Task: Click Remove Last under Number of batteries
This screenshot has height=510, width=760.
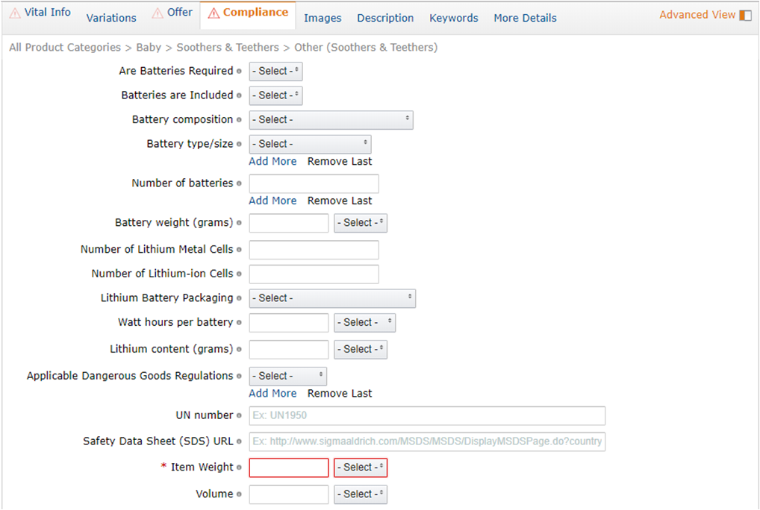Action: tap(340, 201)
